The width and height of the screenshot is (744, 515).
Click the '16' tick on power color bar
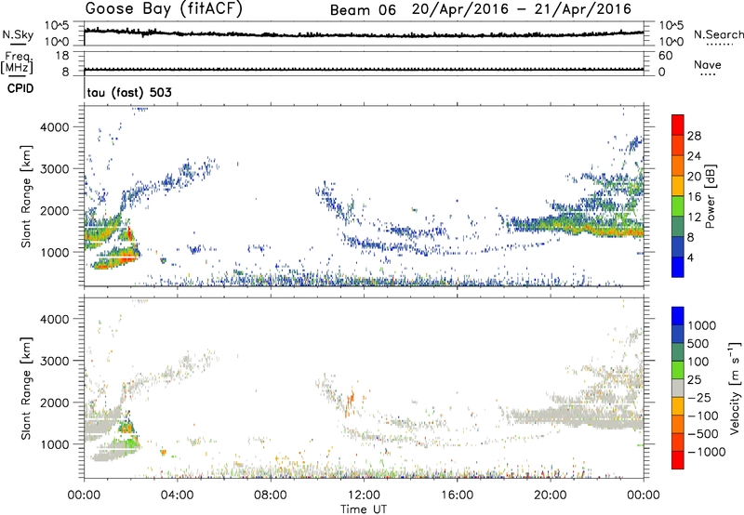[x=694, y=197]
